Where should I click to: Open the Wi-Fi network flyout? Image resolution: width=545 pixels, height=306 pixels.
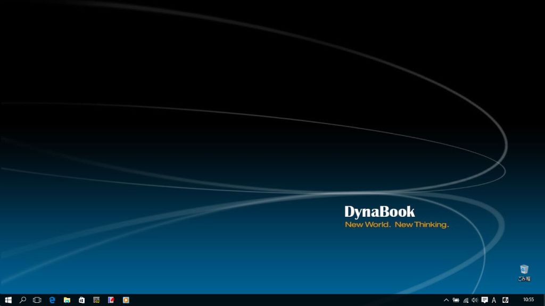coord(466,300)
